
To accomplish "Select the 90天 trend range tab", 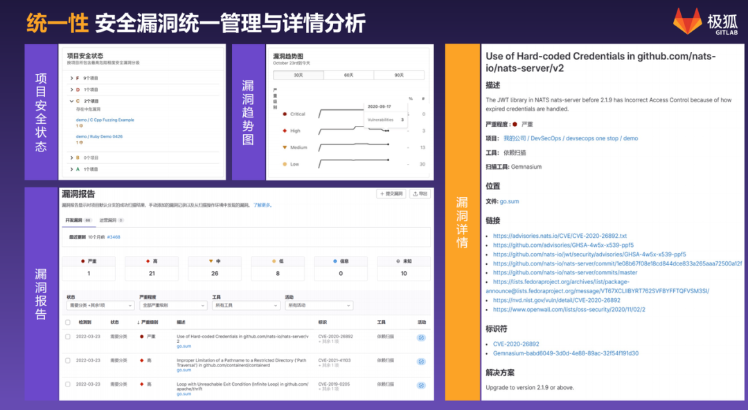I will click(x=399, y=75).
